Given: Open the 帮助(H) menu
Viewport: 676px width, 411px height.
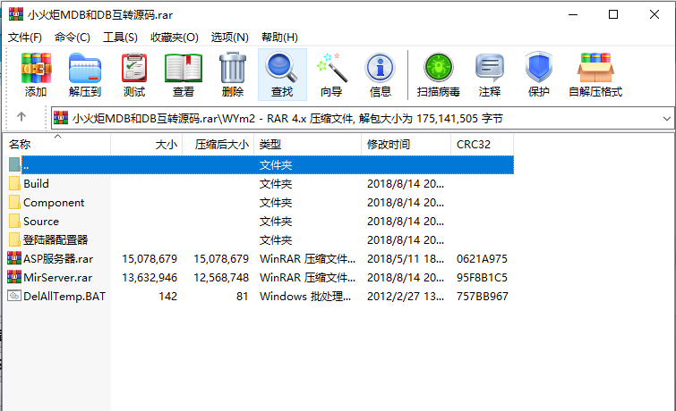Looking at the screenshot, I should (279, 38).
